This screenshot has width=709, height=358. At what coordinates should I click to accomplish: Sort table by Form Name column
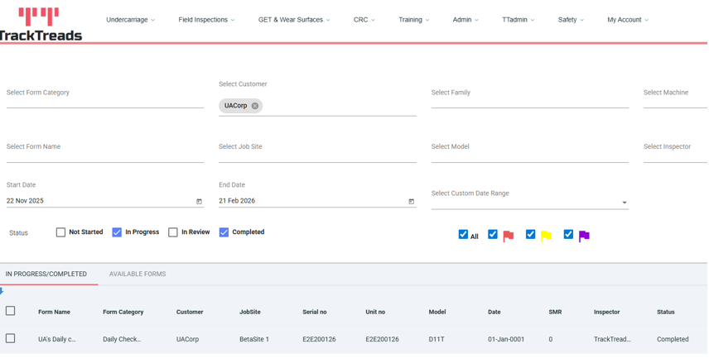(x=54, y=313)
